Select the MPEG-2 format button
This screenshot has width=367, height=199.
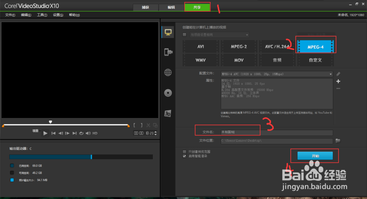pyautogui.click(x=239, y=47)
